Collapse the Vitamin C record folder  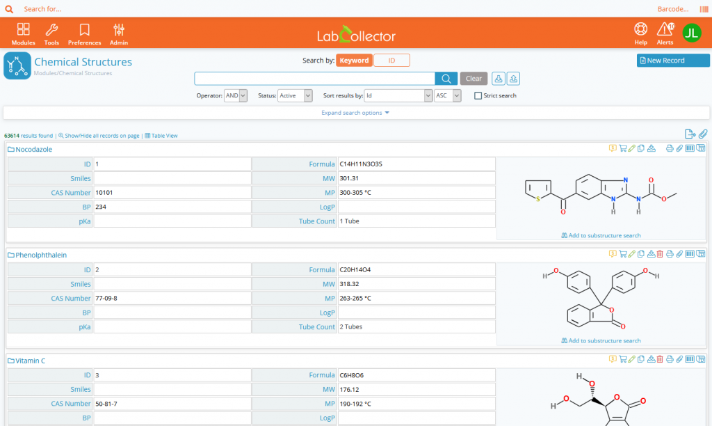pyautogui.click(x=11, y=361)
